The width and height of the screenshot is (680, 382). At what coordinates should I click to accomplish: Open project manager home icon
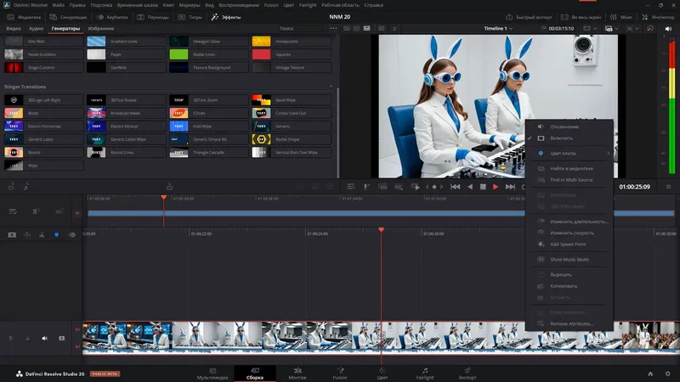click(650, 374)
